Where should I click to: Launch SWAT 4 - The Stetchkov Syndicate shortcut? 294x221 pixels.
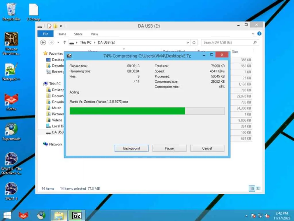coord(11,163)
